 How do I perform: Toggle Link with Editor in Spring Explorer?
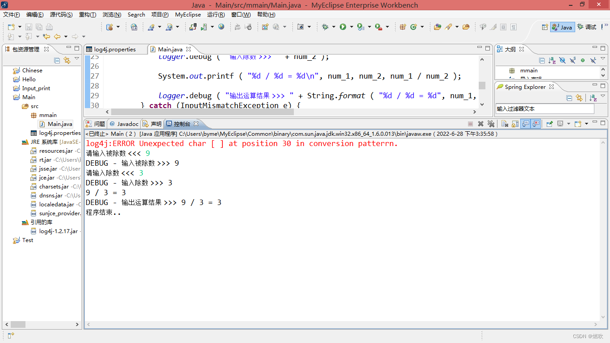tap(579, 98)
